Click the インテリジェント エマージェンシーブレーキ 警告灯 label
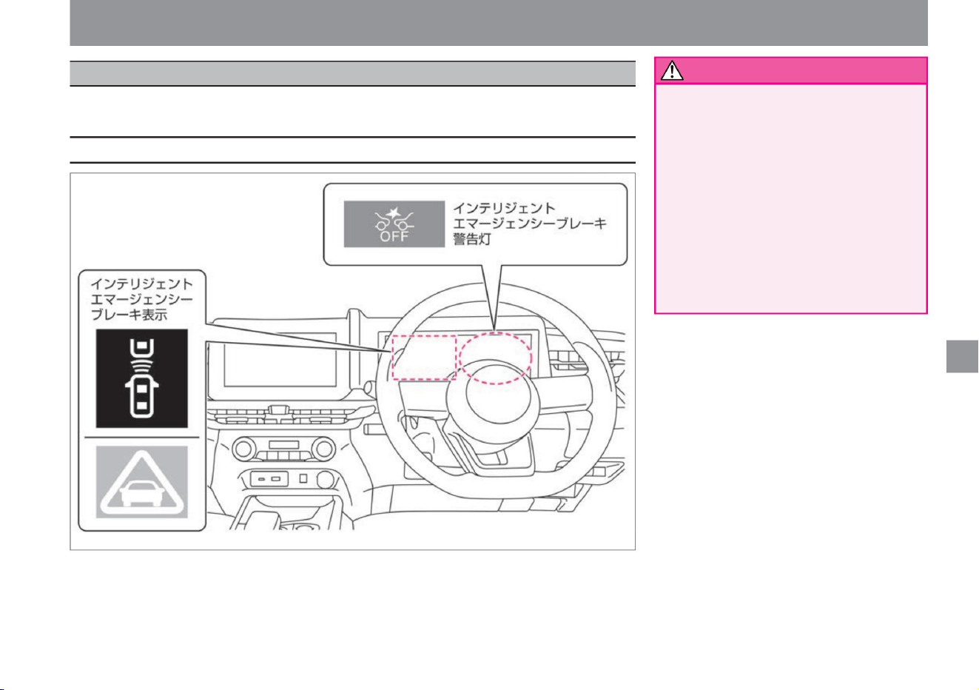 530,224
